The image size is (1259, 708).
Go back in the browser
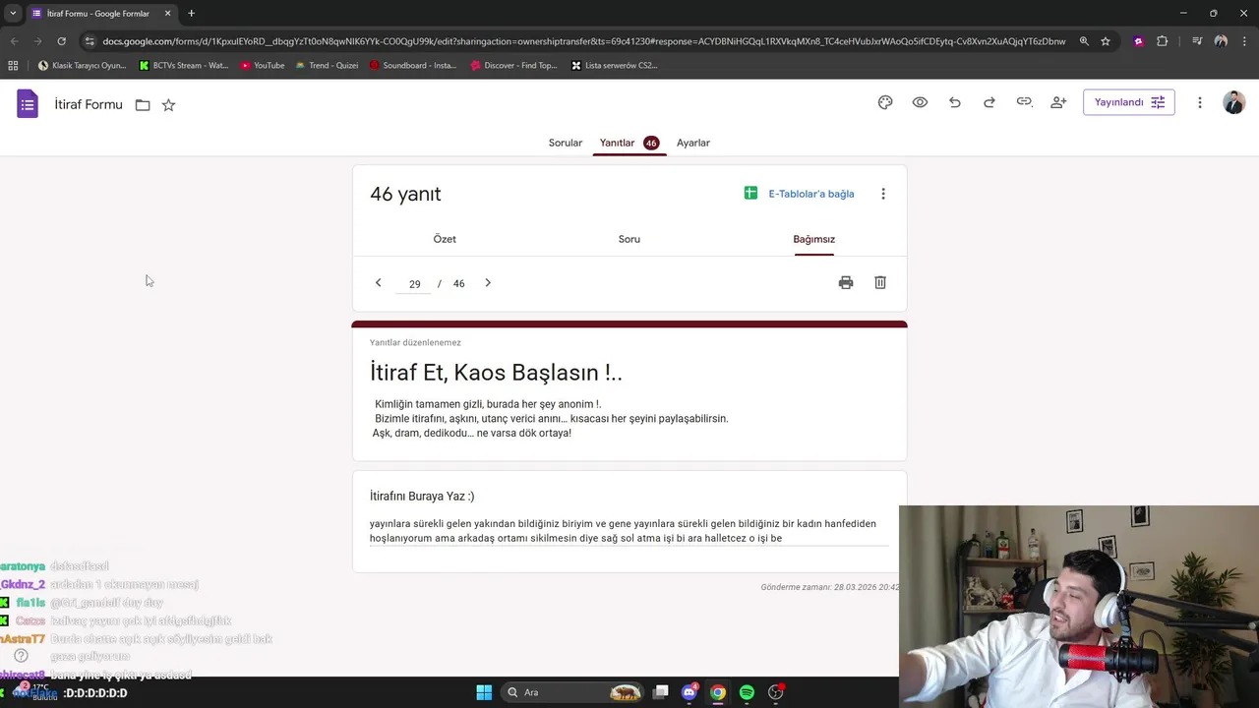click(14, 41)
